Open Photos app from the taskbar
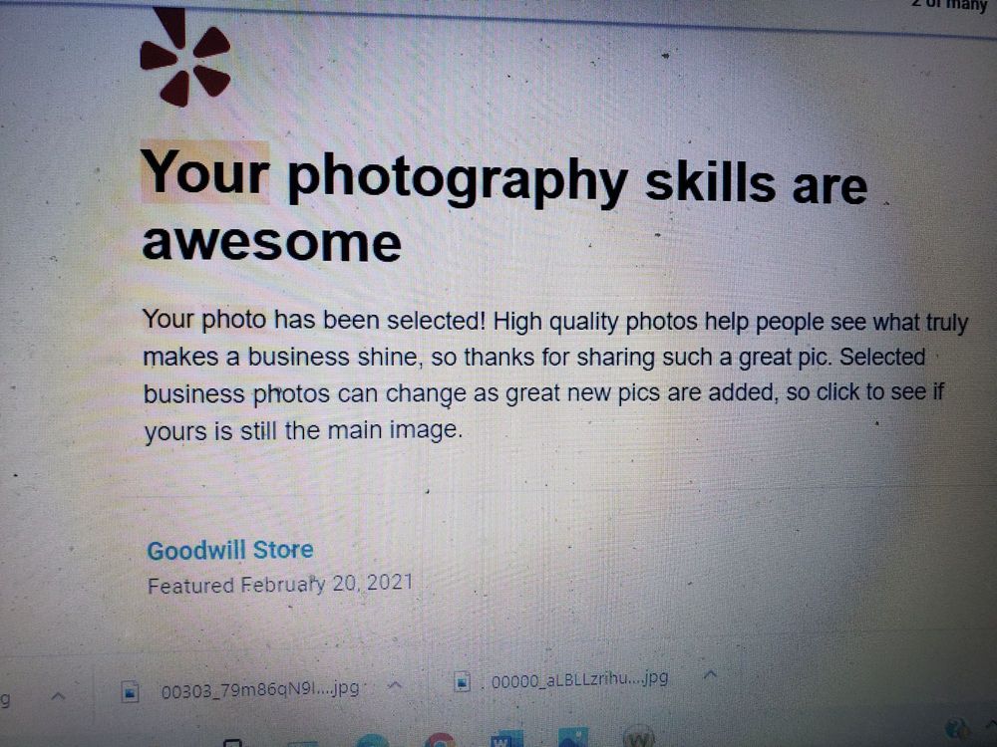The width and height of the screenshot is (997, 747). tap(573, 737)
